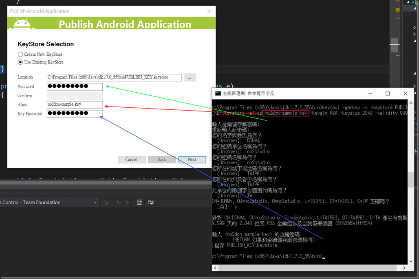
Task: Click command prompt scroll up arrow
Action: coord(411,103)
